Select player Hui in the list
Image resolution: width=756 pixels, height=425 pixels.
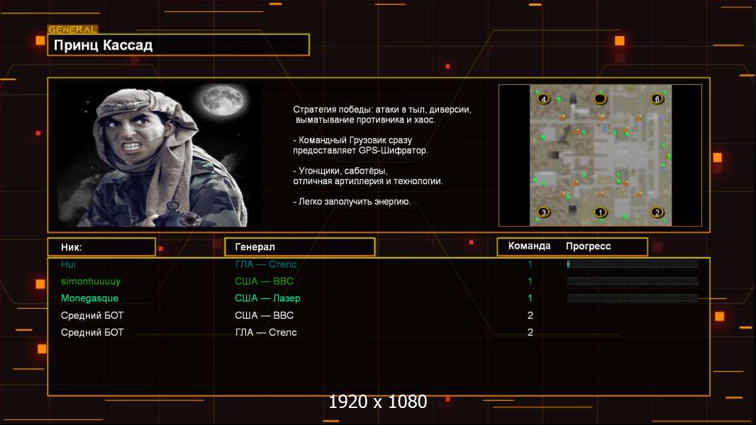click(68, 264)
